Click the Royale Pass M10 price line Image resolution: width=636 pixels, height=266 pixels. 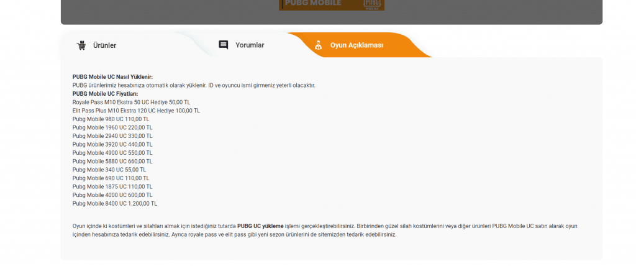click(x=131, y=102)
